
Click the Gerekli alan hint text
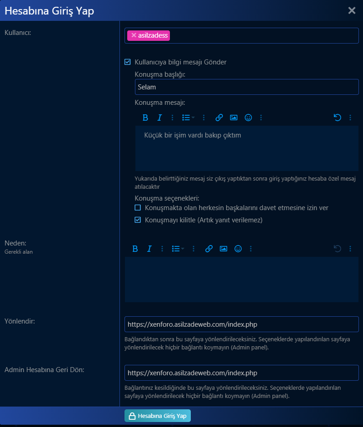click(x=19, y=252)
